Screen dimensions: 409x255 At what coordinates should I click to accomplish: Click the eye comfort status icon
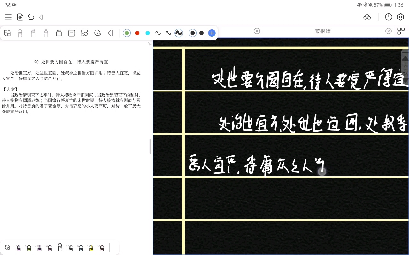click(x=359, y=5)
